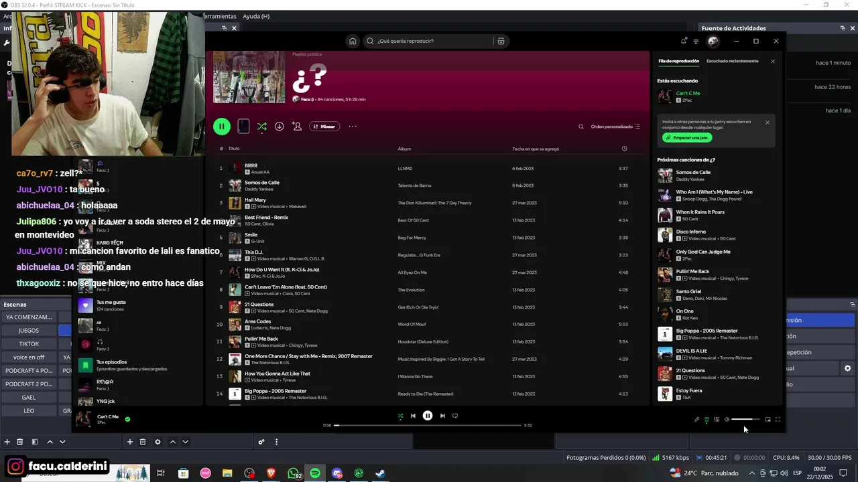Enter Spotify full screen mode

[778, 420]
